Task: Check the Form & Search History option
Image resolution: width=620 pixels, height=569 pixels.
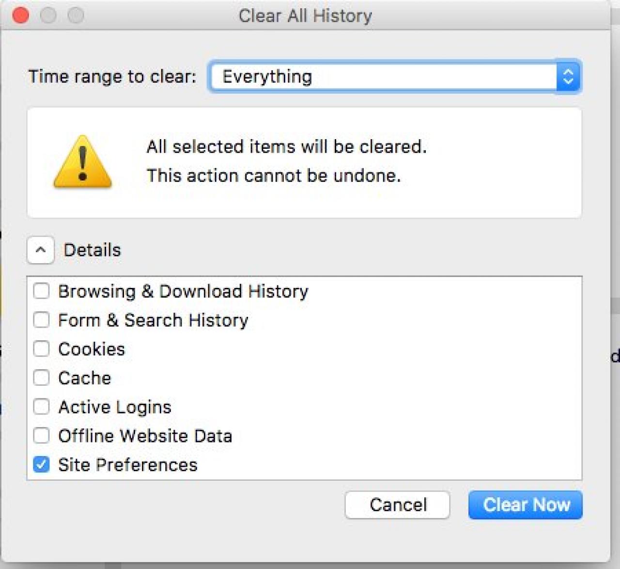Action: [42, 320]
